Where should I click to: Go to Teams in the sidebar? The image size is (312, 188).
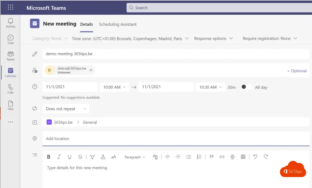click(x=11, y=56)
